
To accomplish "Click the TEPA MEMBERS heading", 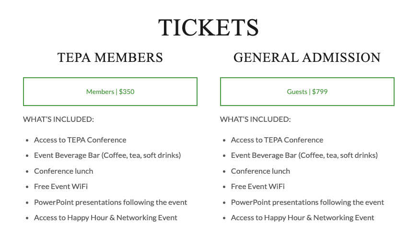I will (x=110, y=58).
